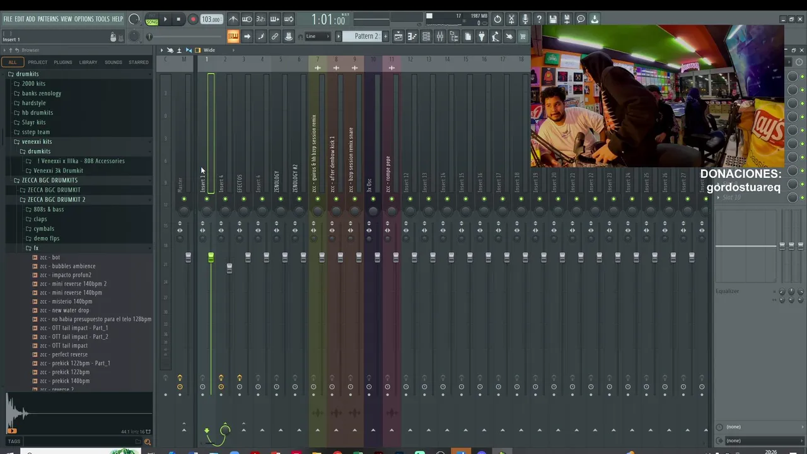807x454 pixels.
Task: Open the help question mark icon
Action: (539, 19)
